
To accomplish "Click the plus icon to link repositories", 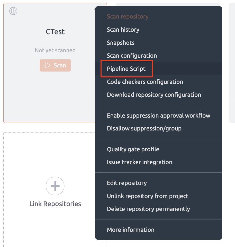I will (55, 186).
